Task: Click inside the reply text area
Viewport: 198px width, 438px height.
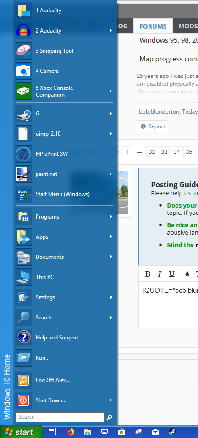Action: click(x=168, y=305)
